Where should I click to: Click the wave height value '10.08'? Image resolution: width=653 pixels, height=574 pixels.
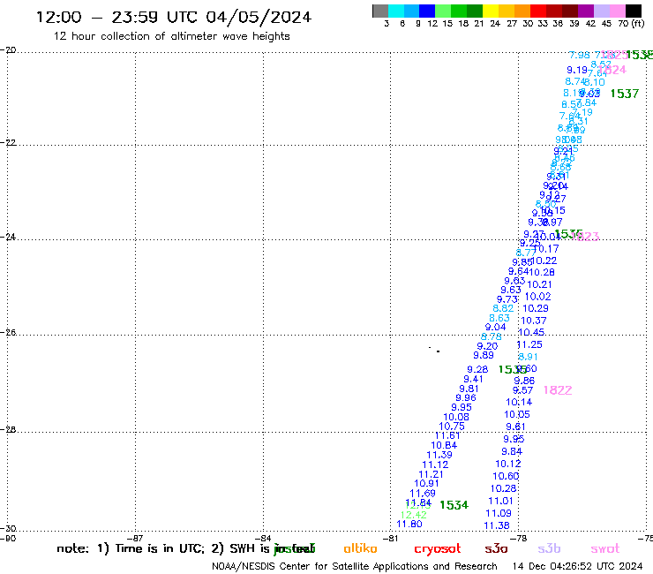click(x=456, y=417)
